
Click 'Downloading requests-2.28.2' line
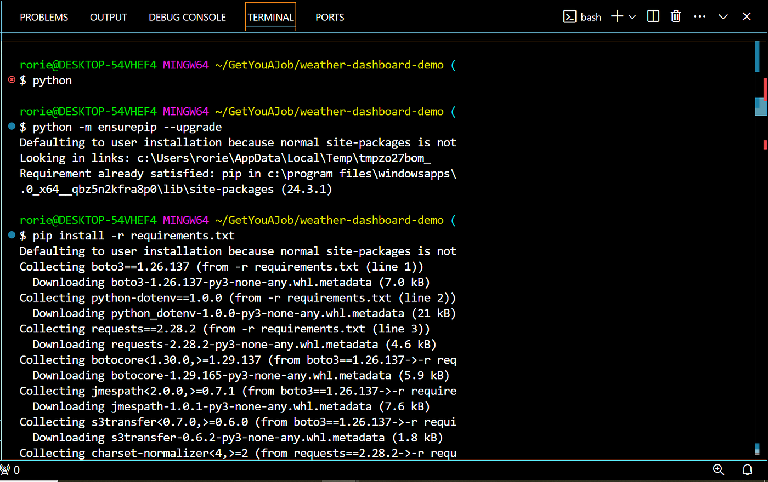(x=234, y=345)
